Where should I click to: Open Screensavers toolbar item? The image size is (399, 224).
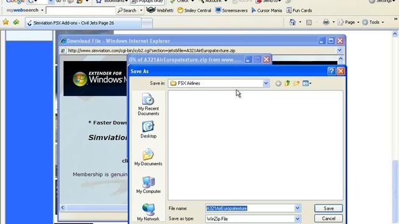pyautogui.click(x=231, y=11)
